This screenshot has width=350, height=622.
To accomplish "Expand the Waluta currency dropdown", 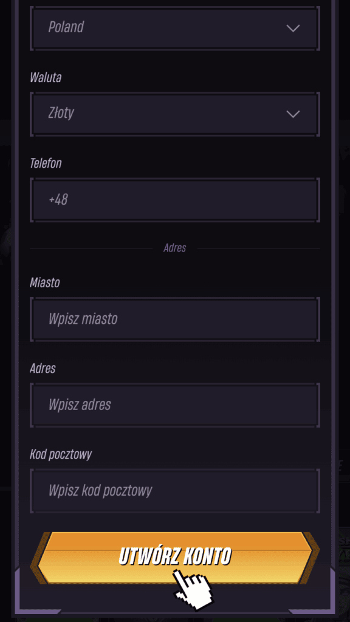I will pos(175,114).
